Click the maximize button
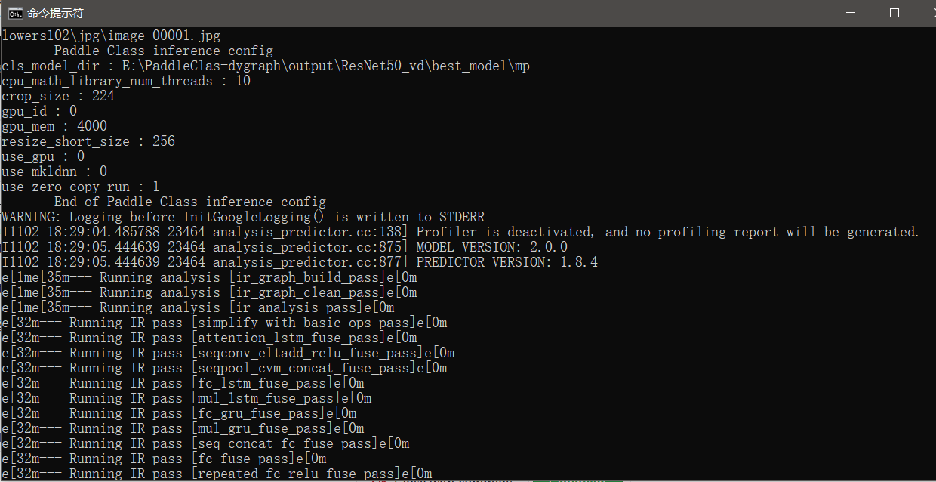This screenshot has width=936, height=482. click(894, 12)
